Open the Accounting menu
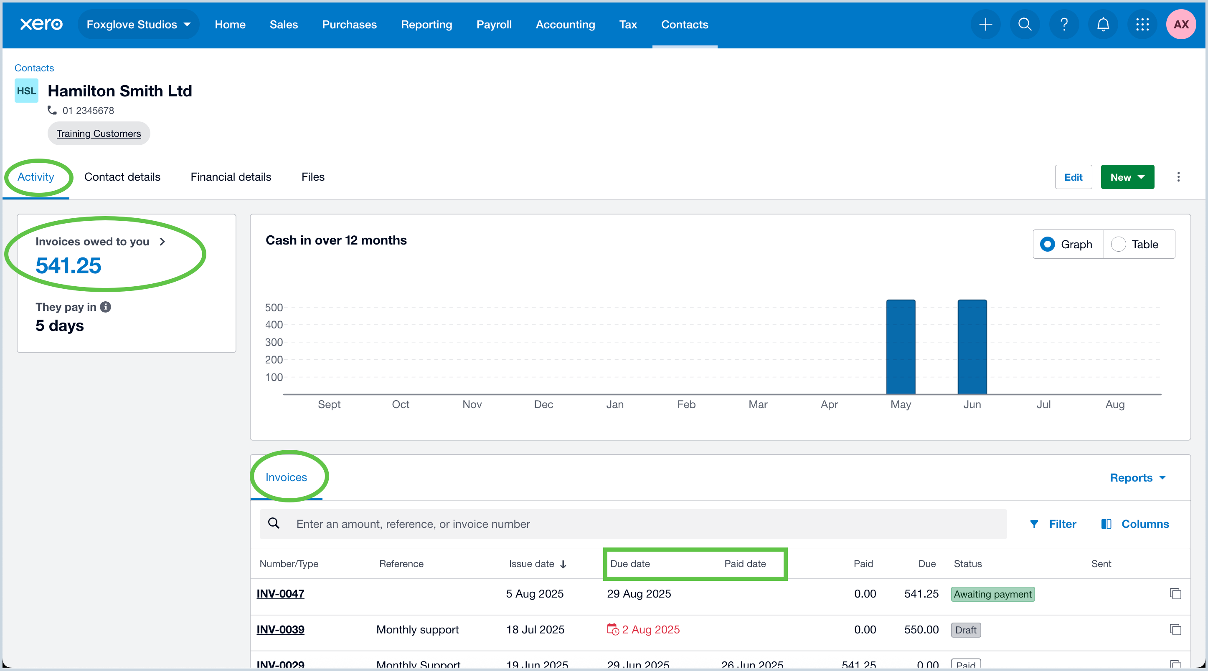This screenshot has height=671, width=1208. coord(566,24)
